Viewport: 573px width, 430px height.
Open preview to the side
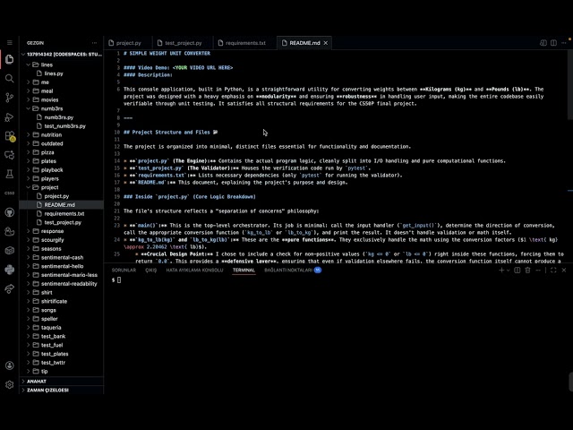tap(543, 43)
